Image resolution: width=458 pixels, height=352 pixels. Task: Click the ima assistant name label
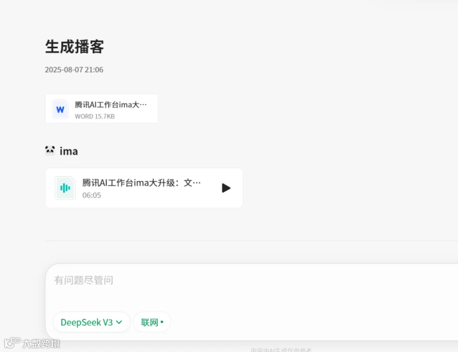(69, 151)
